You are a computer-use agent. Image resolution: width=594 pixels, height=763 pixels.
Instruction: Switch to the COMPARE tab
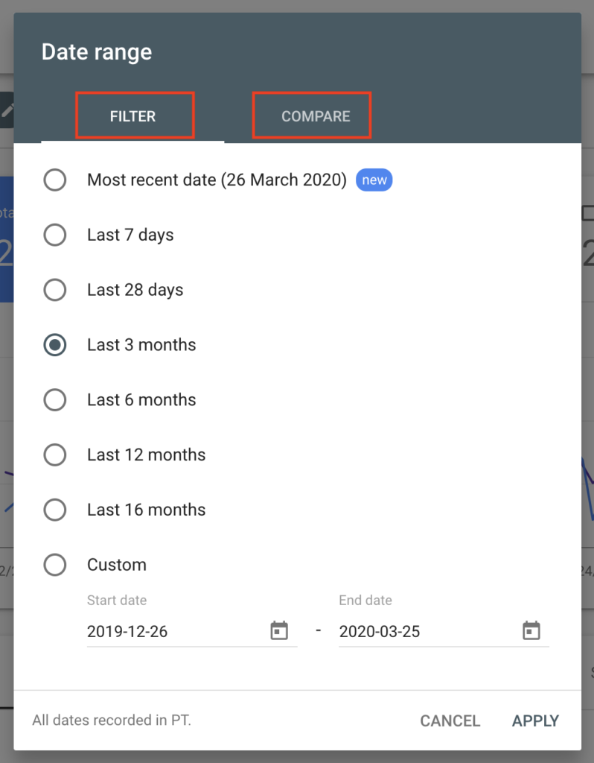point(316,116)
